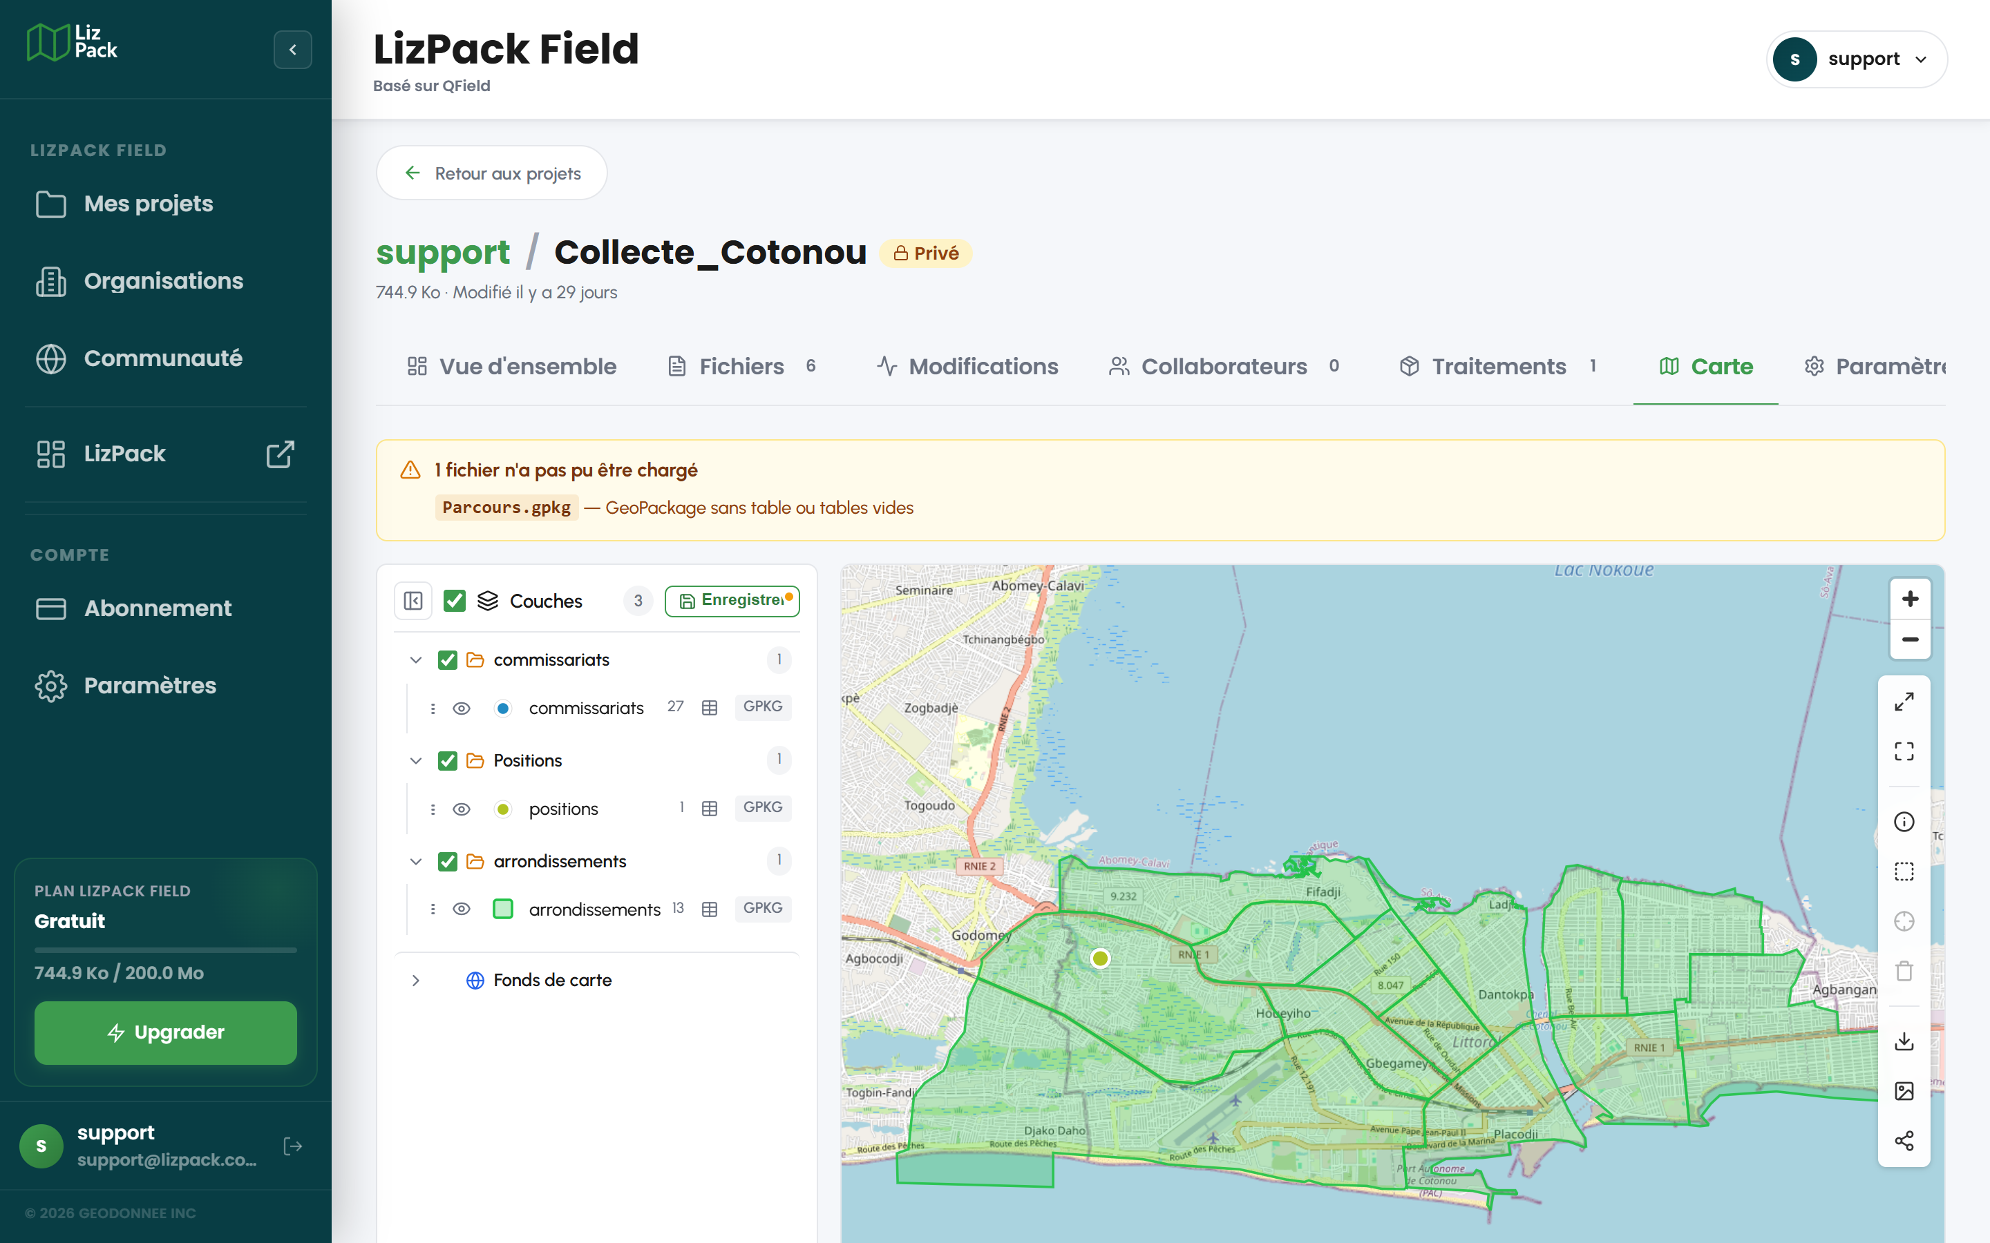
Task: Zoom in on the map
Action: click(x=1909, y=599)
